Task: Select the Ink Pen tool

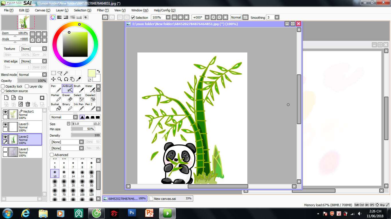Action: [79, 107]
